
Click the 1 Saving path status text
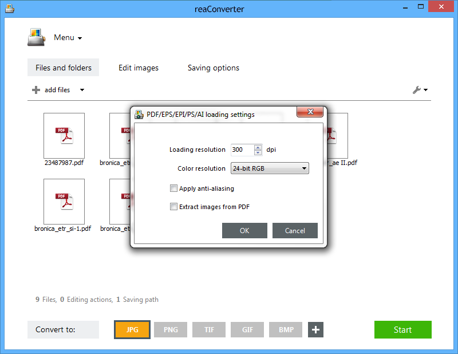coord(137,300)
